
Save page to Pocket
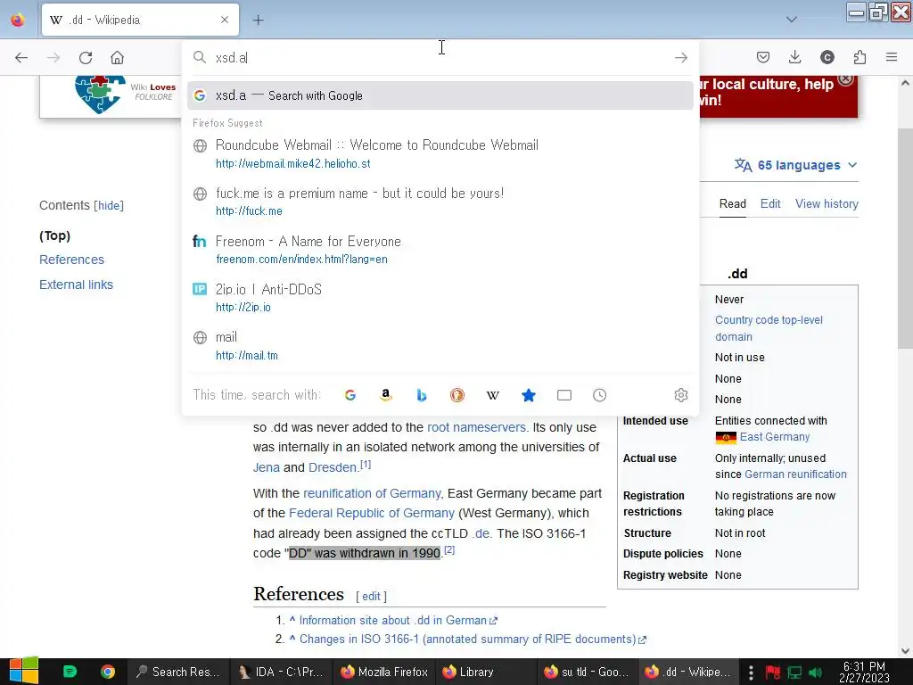click(763, 57)
